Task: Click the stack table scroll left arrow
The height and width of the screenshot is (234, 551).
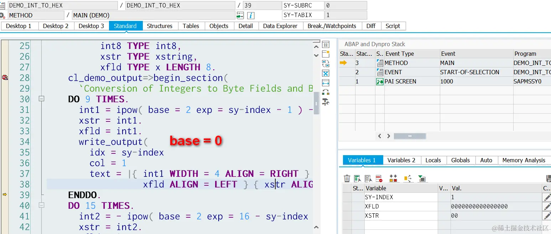Action: [380, 136]
